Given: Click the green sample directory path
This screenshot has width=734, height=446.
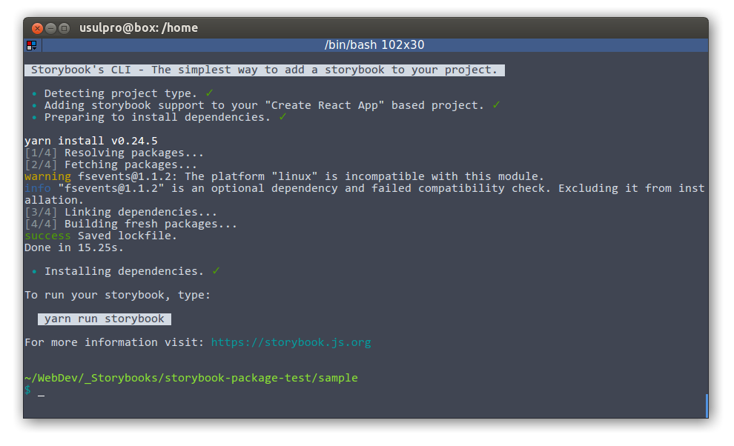Looking at the screenshot, I should pos(191,378).
